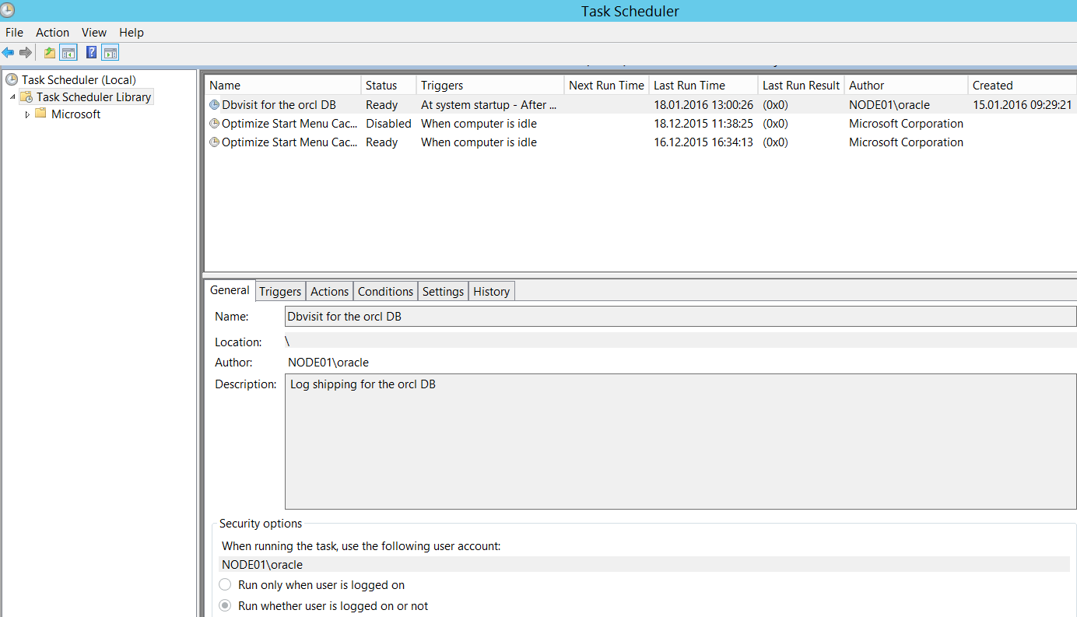Click the Task Scheduler clock icon in title bar
The width and height of the screenshot is (1077, 617).
coord(8,10)
